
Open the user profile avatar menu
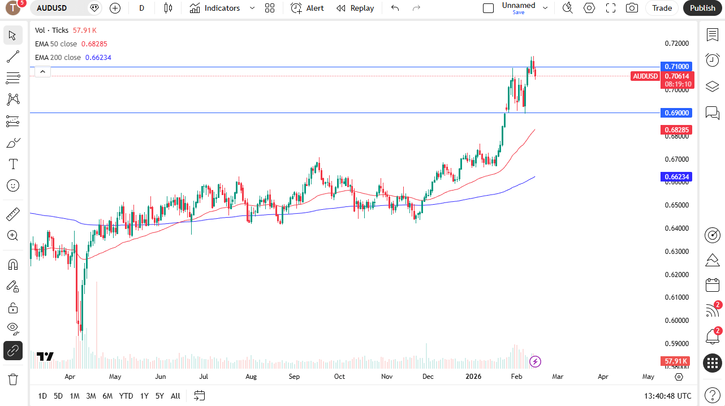pyautogui.click(x=12, y=8)
